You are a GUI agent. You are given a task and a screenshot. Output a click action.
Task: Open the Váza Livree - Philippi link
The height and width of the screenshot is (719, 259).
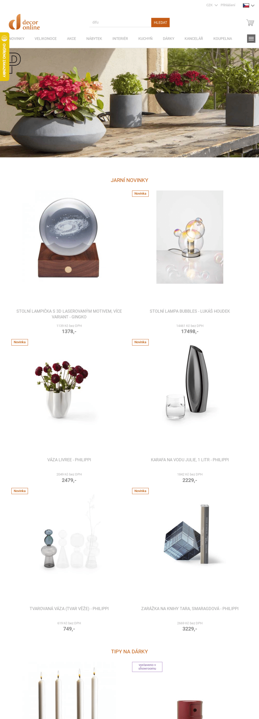point(69,460)
